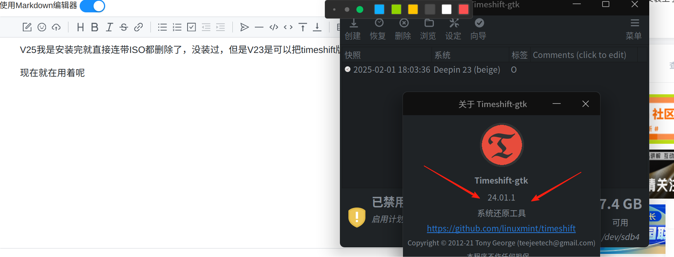This screenshot has width=674, height=257.
Task: Insert a numbered list
Action: click(x=177, y=27)
